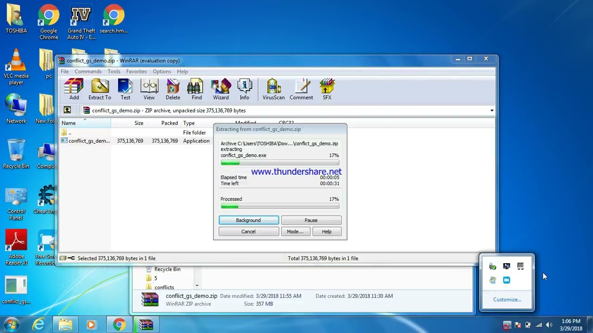
Task: Click the Mode... button
Action: (295, 232)
